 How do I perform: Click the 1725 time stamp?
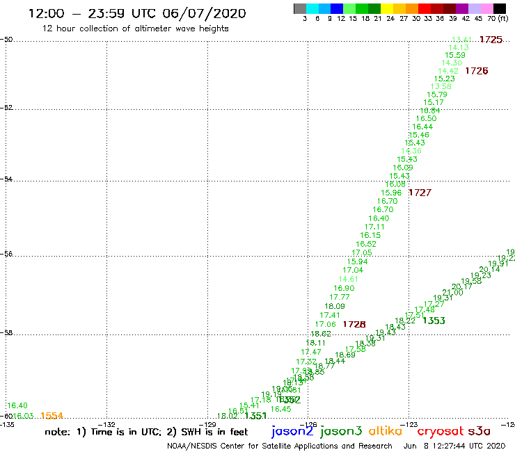(491, 40)
